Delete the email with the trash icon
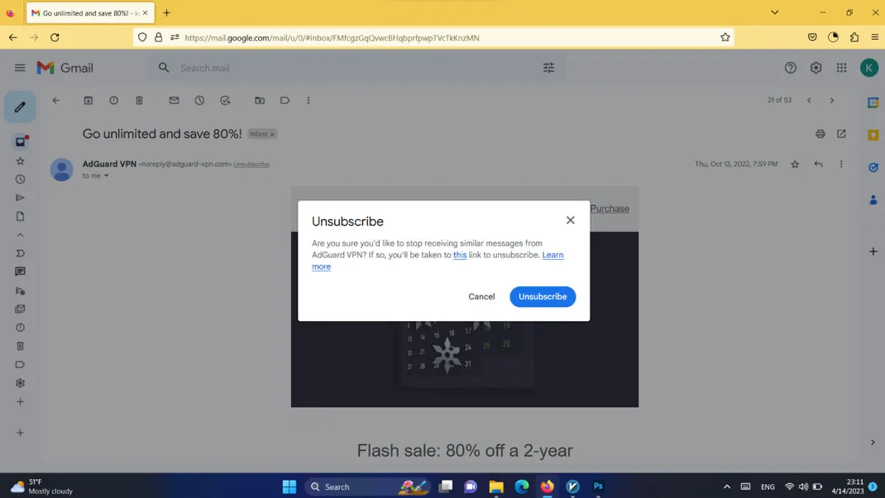The height and width of the screenshot is (498, 885). pyautogui.click(x=139, y=100)
